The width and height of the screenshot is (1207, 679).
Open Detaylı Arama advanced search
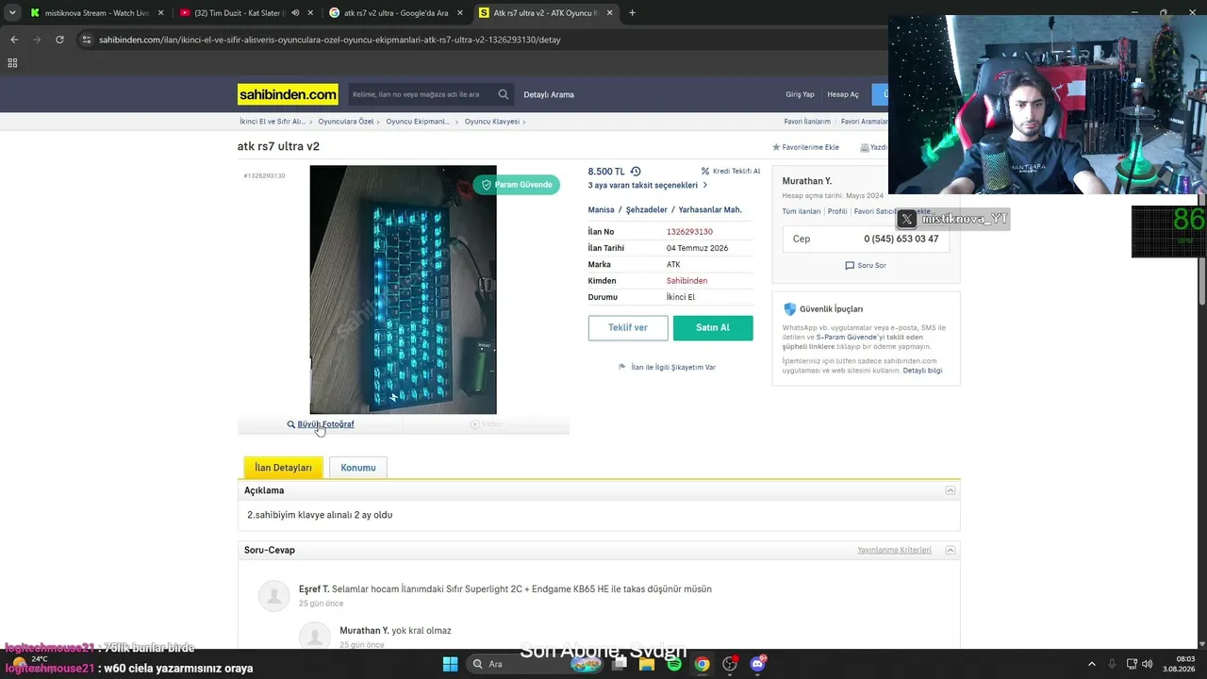tap(549, 94)
